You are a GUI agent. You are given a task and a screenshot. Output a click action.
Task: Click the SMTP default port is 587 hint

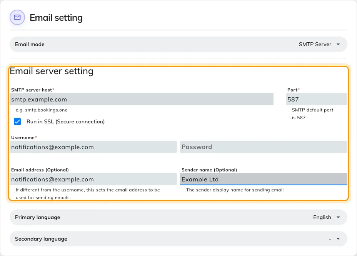coord(312,113)
